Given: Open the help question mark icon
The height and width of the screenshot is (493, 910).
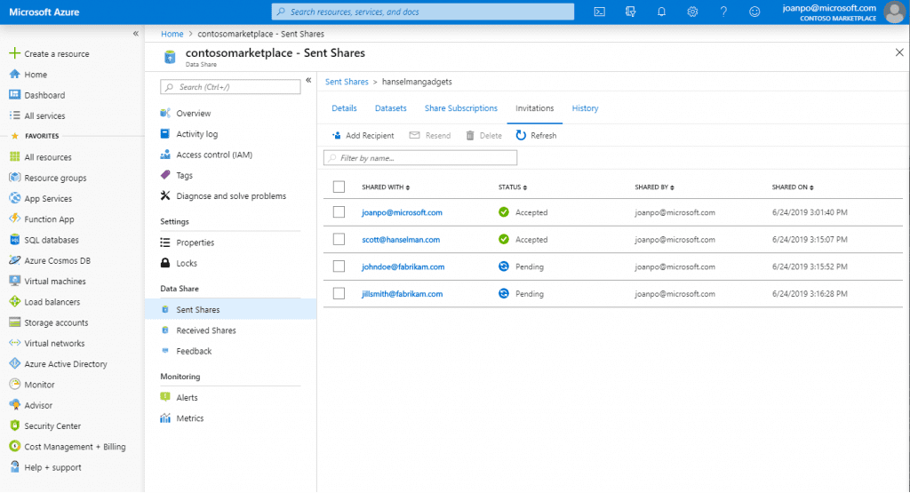Looking at the screenshot, I should pos(723,12).
